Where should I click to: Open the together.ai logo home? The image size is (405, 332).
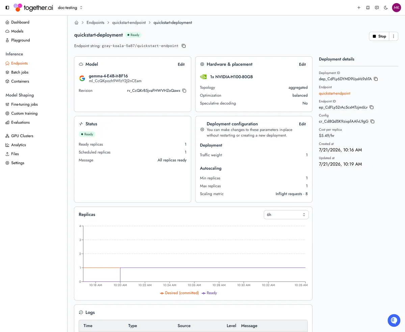(34, 7)
